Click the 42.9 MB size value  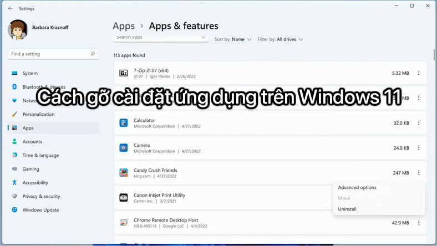coord(400,223)
